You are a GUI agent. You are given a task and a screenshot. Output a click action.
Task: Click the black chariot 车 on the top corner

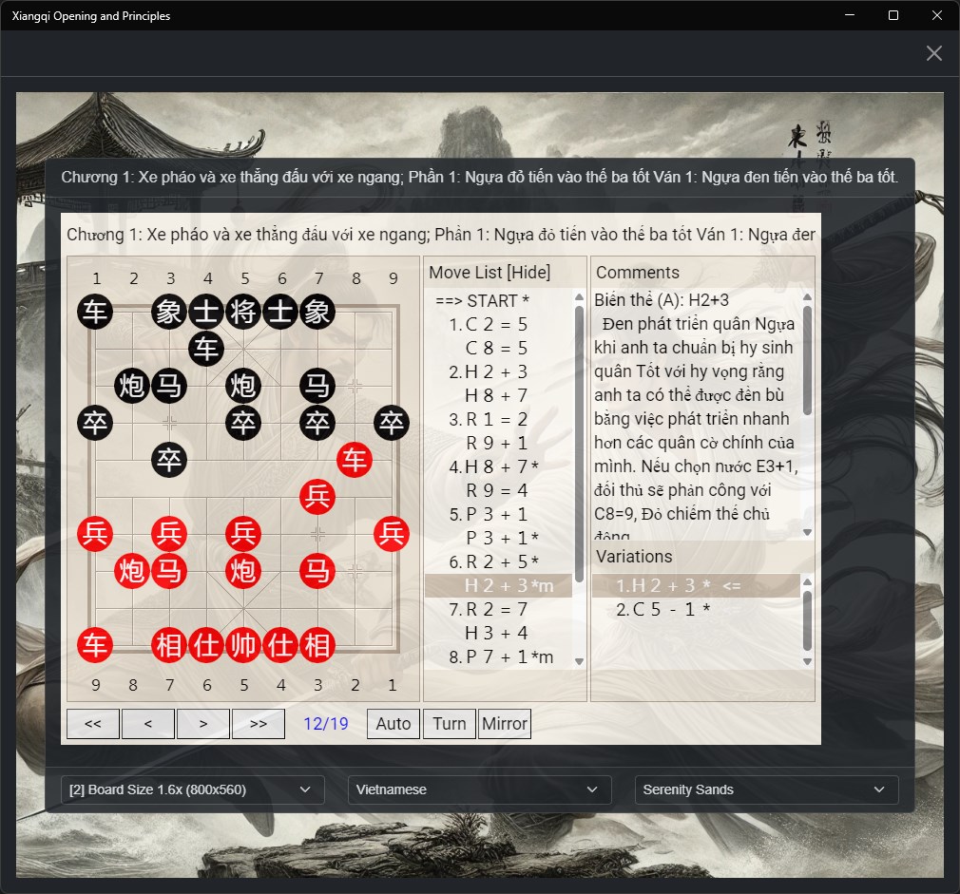pyautogui.click(x=95, y=312)
